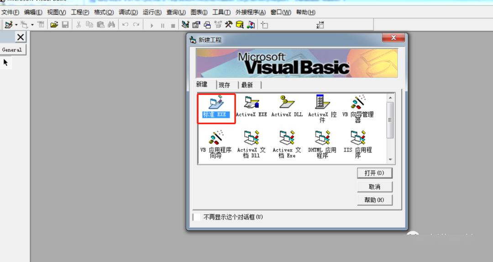This screenshot has width=493, height=262.
Task: Click the project list scrollbar thumb
Action: tap(390, 120)
